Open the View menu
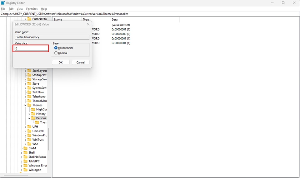The width and height of the screenshot is (300, 178). click(20, 9)
